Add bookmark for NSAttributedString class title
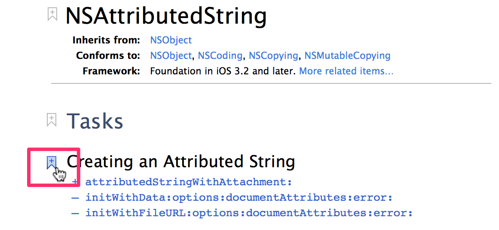This screenshot has height=230, width=499. (52, 15)
